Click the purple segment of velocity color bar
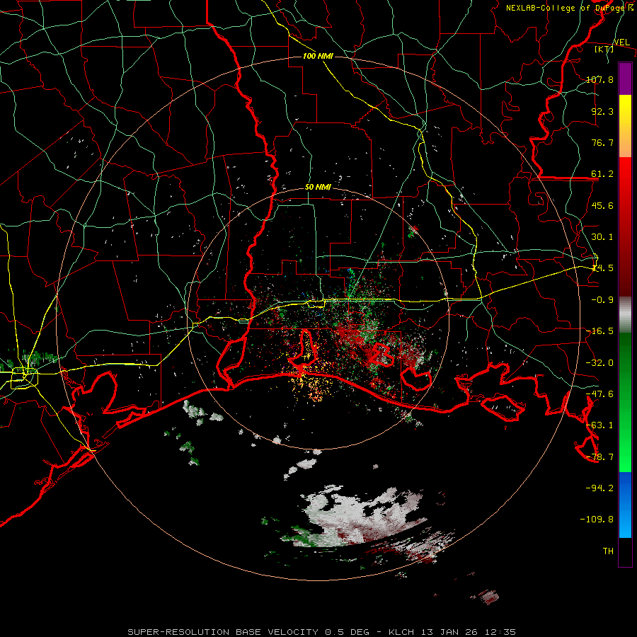The image size is (637, 637). coord(625,79)
